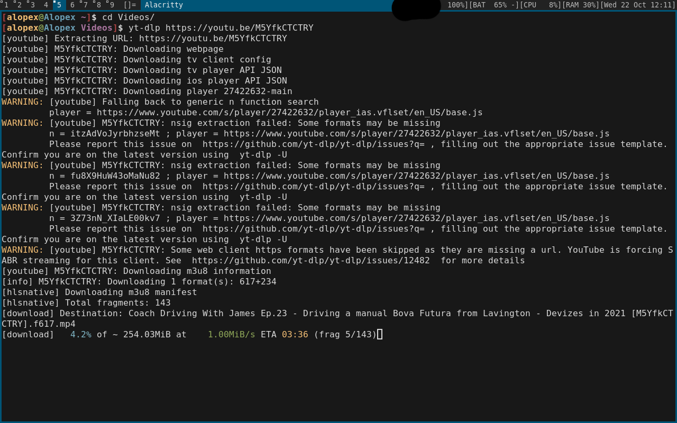
Task: Click base.js URL on the 'player =' line
Action: point(290,113)
